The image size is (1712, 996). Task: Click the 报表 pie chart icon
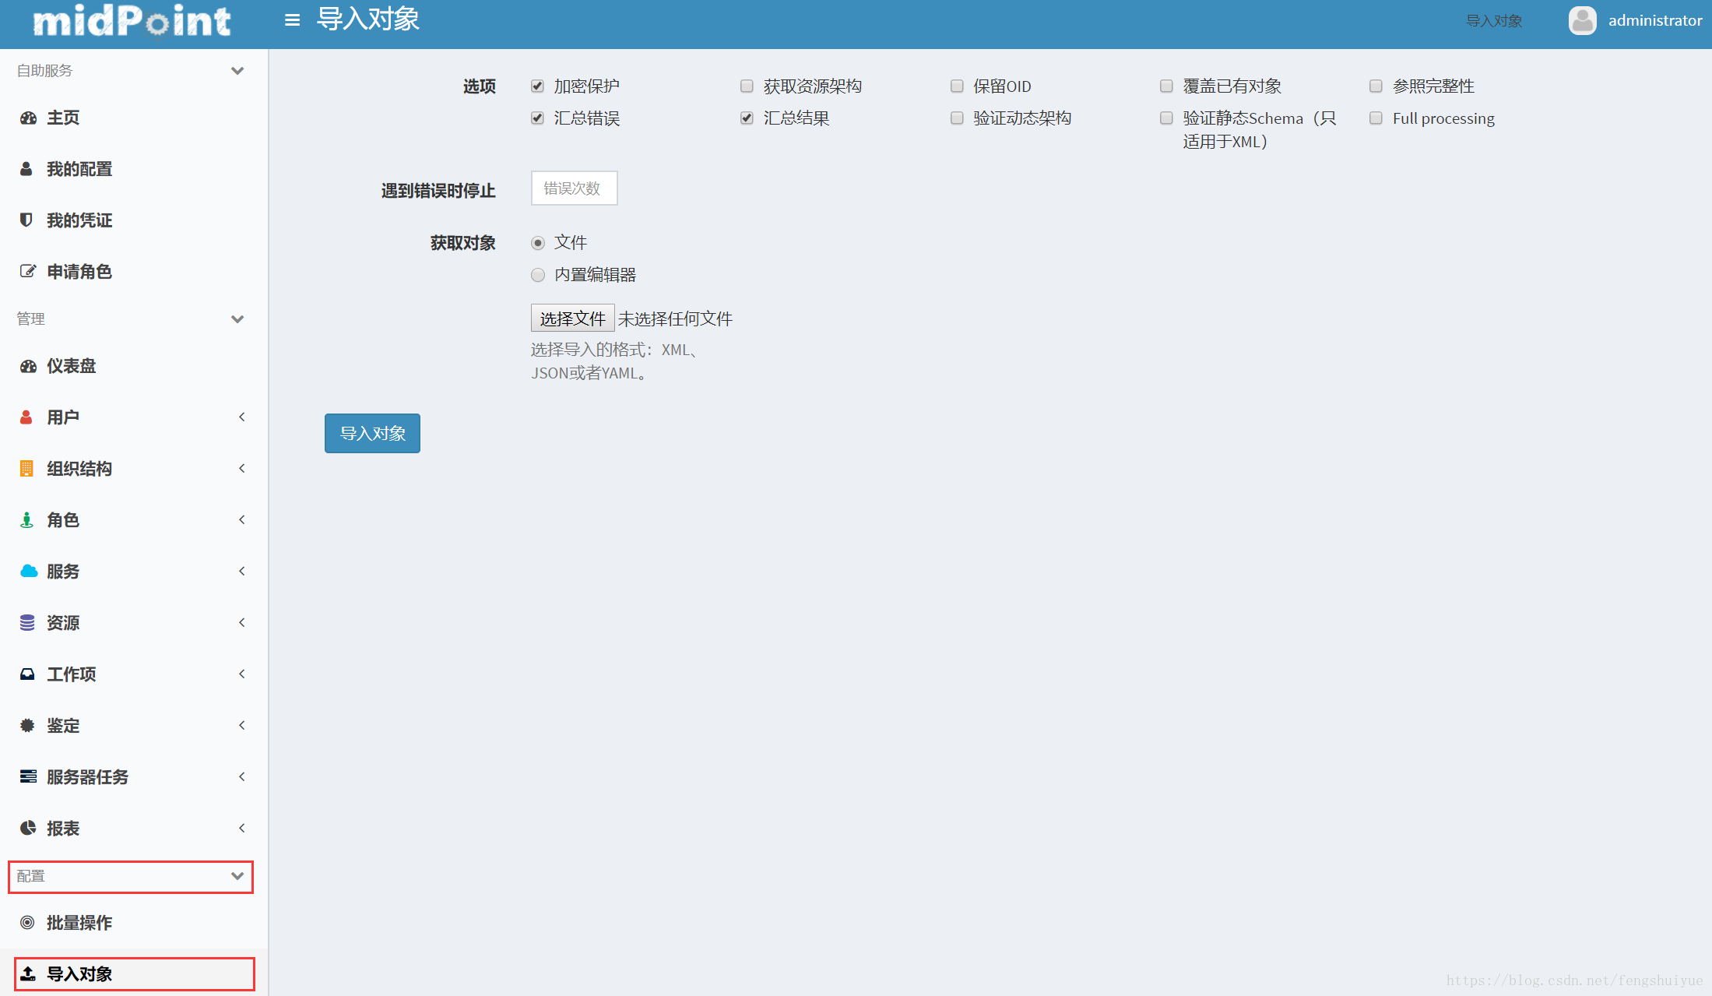27,828
